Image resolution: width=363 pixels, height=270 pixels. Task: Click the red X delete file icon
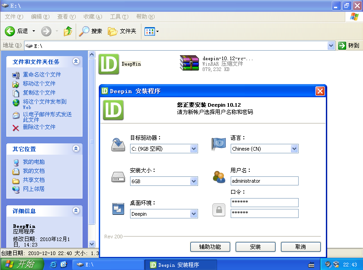16,128
